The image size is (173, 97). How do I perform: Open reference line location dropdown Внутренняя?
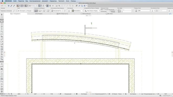click(x=57, y=11)
